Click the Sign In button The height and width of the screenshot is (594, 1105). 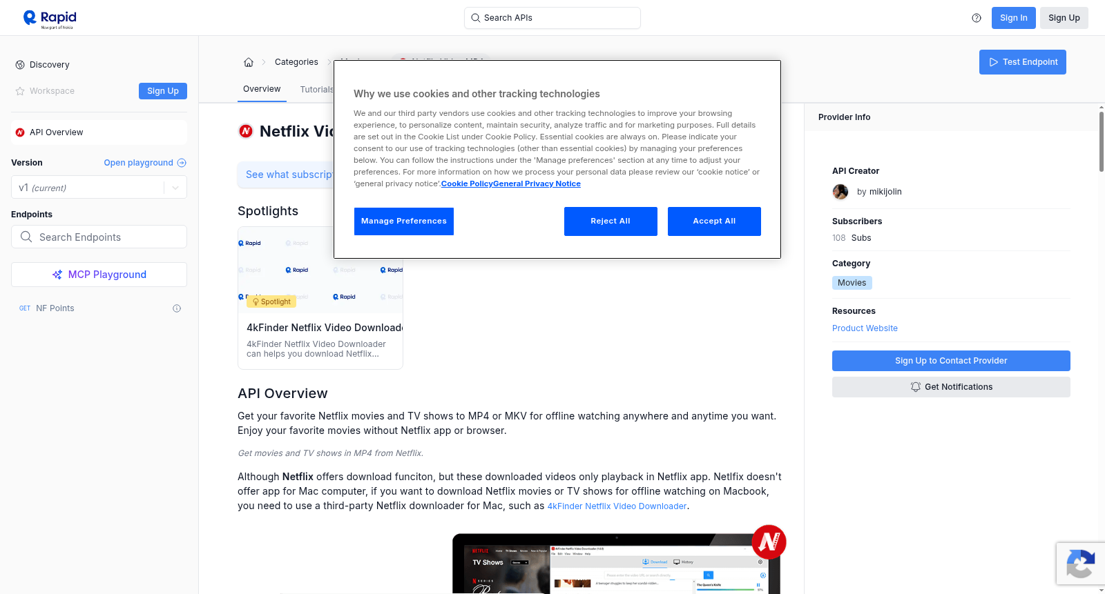point(1014,18)
